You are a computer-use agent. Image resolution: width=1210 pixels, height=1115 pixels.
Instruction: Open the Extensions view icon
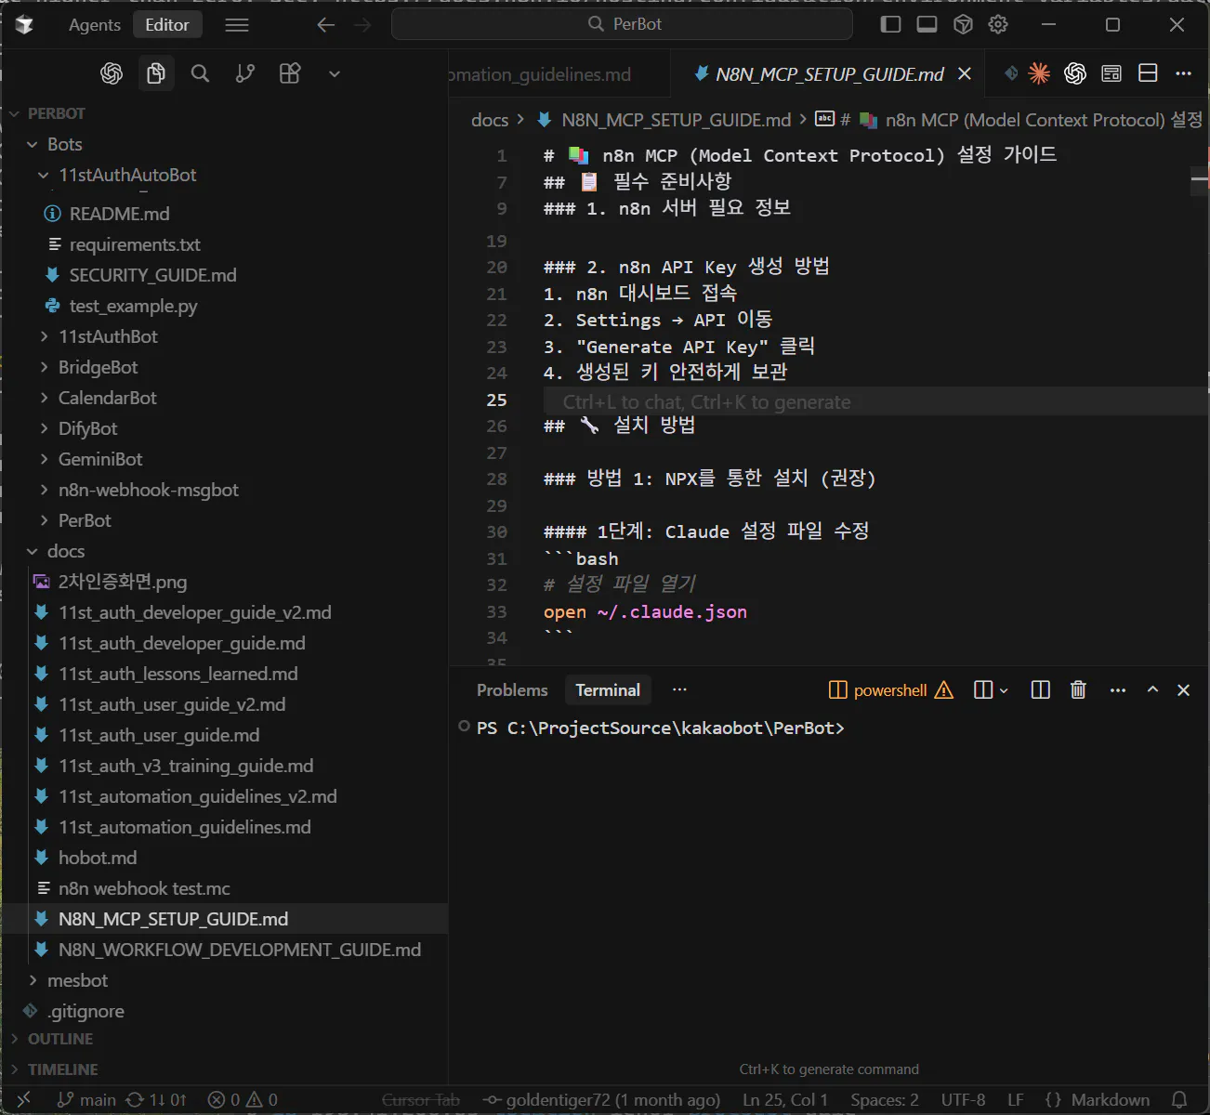[x=290, y=73]
